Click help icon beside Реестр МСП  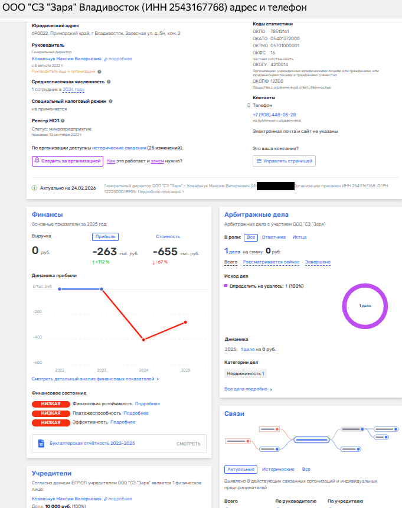[63, 121]
